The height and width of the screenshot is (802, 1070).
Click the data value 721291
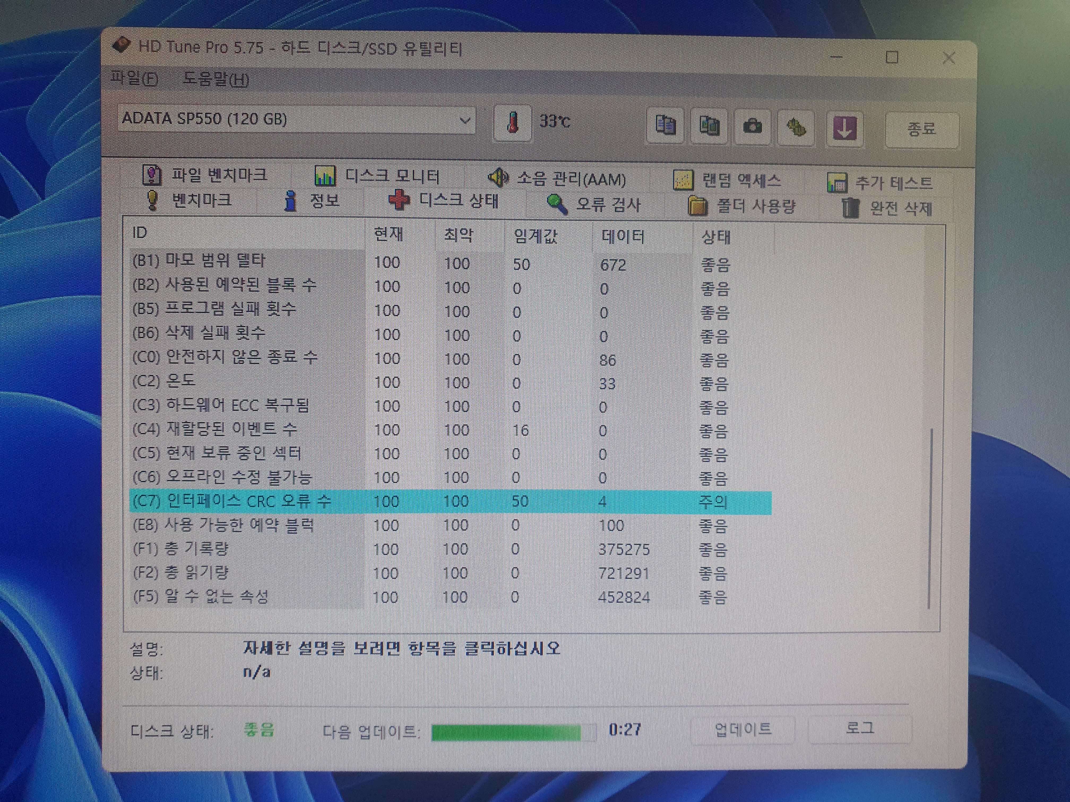[624, 573]
